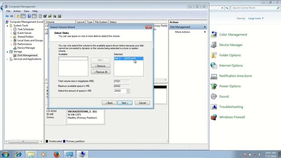Collapse the Storage tree node
Screen dimensions: 281x158
click(7, 52)
